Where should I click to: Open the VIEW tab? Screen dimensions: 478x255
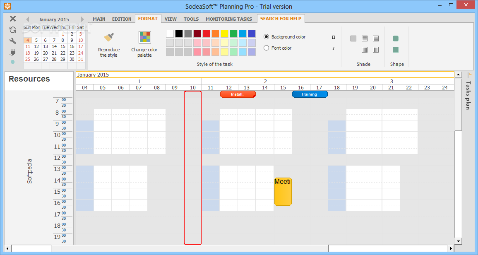coord(171,19)
